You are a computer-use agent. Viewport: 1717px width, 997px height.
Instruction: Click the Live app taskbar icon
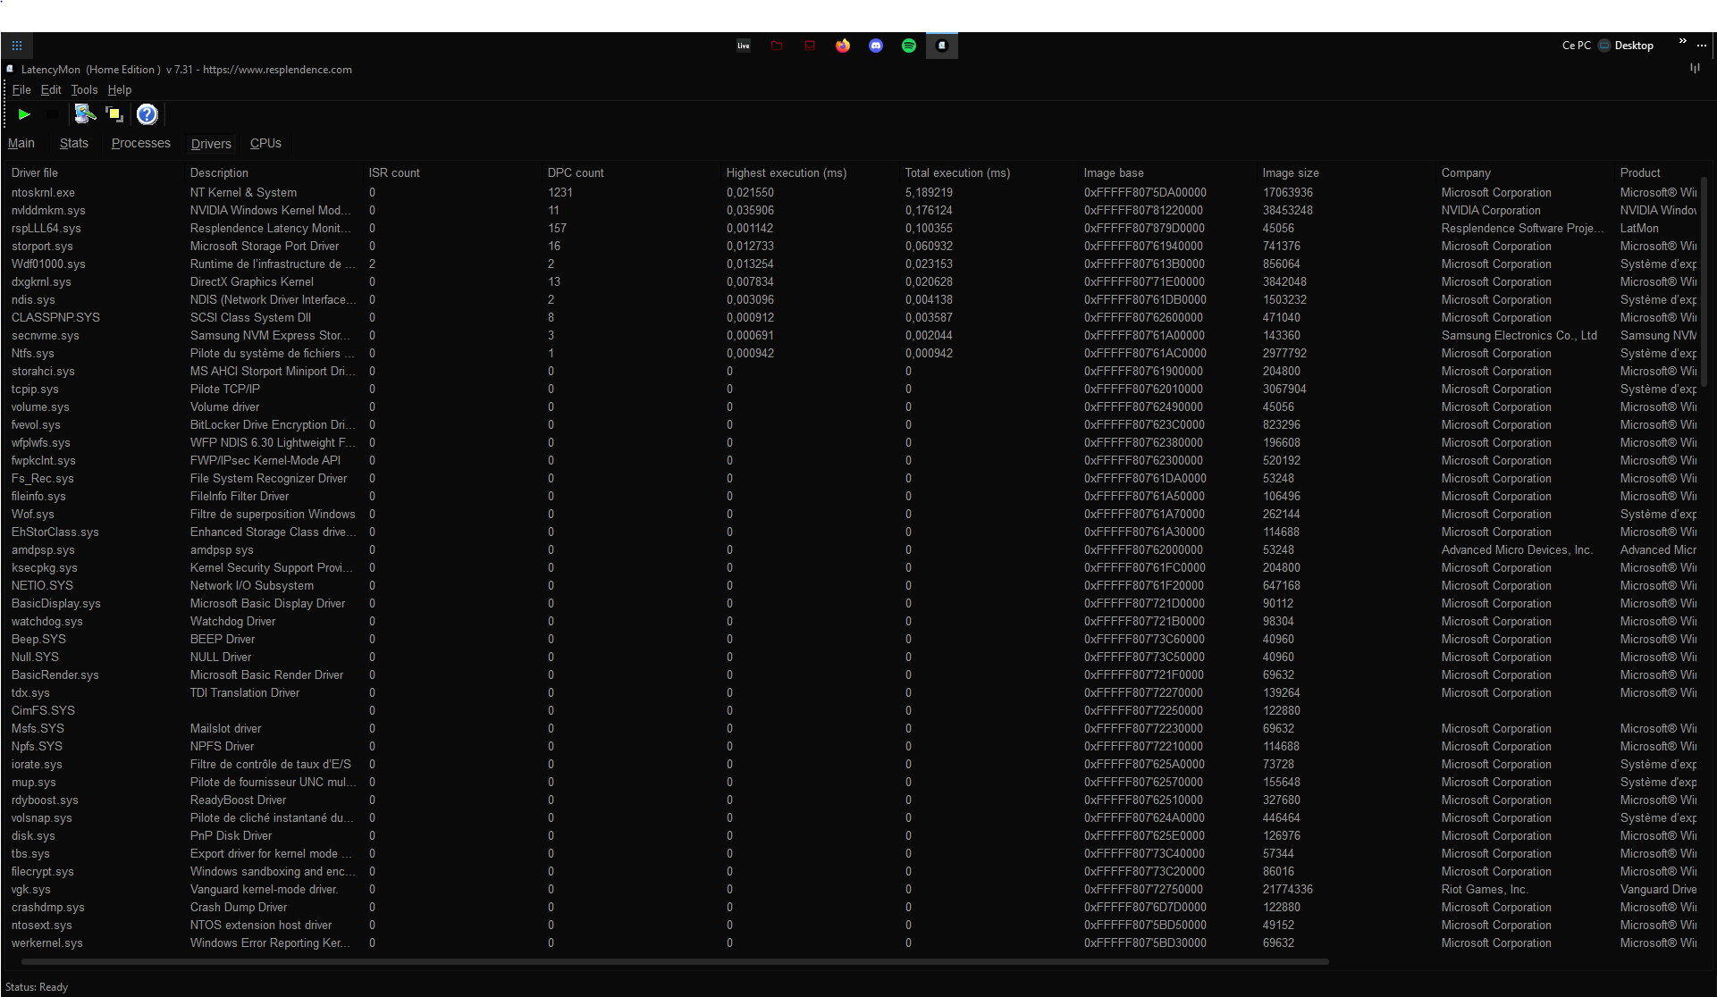click(x=744, y=46)
